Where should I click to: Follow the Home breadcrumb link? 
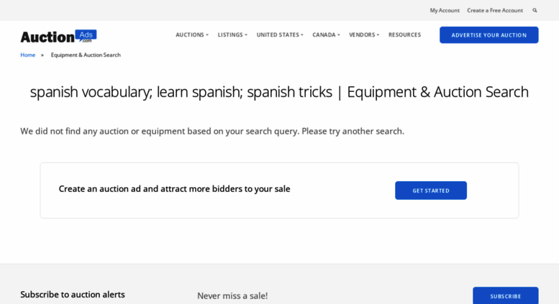click(28, 55)
